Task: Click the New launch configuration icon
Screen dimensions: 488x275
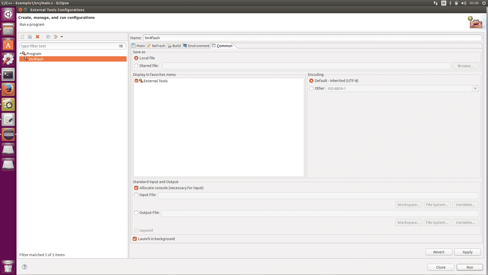Action: point(22,37)
